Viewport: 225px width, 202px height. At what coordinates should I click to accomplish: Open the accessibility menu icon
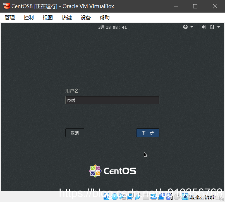pos(185,27)
